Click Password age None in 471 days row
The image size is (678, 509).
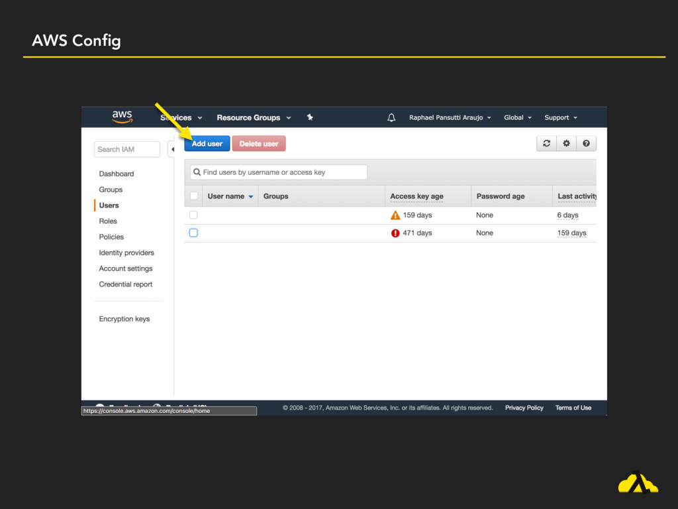(x=485, y=233)
